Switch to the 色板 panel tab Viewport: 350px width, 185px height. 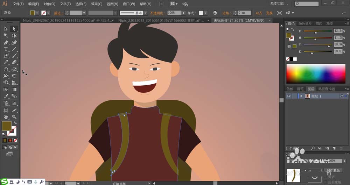pyautogui.click(x=290, y=89)
